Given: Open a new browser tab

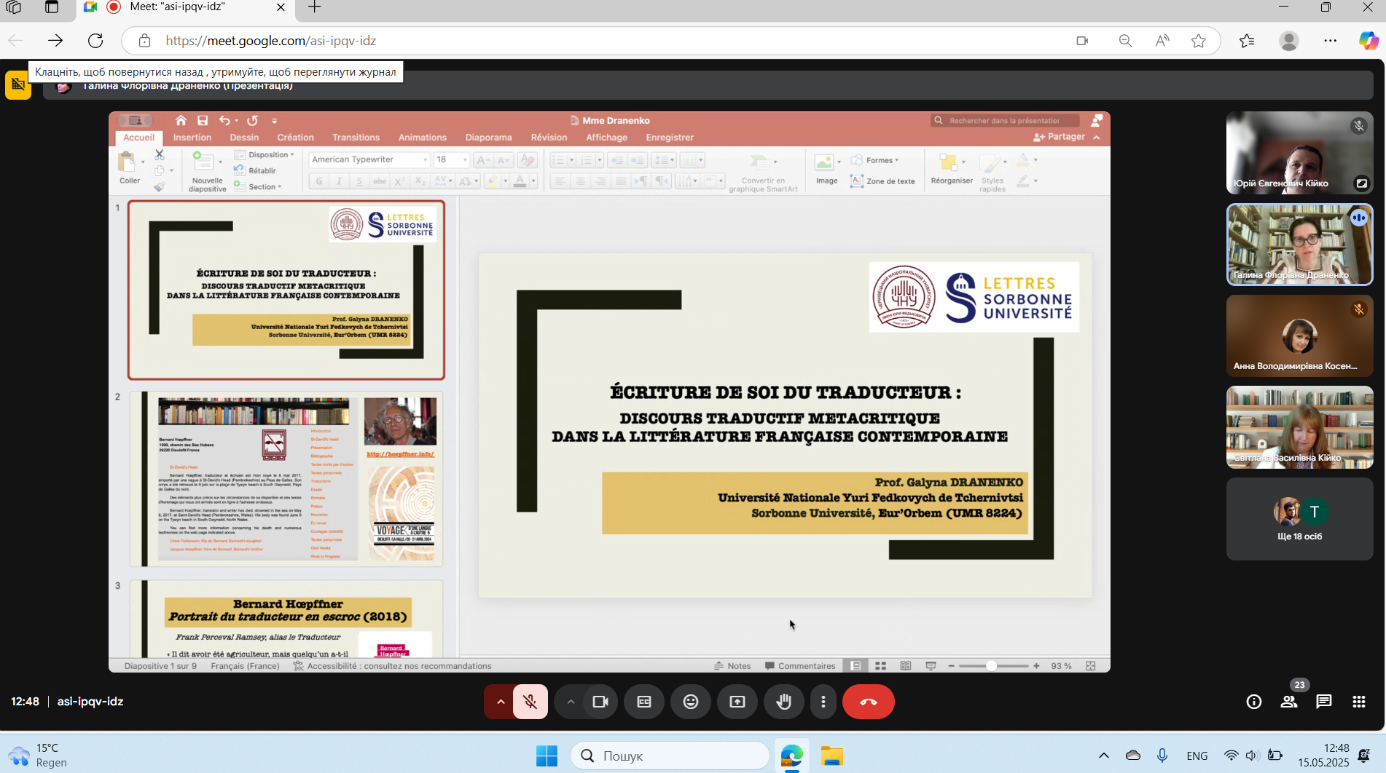Looking at the screenshot, I should [x=315, y=7].
